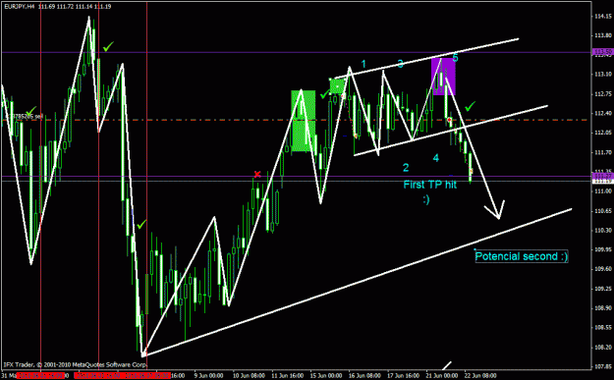The height and width of the screenshot is (380, 614).
Task: Click the 17 Jun 16:00 time label
Action: 404,376
